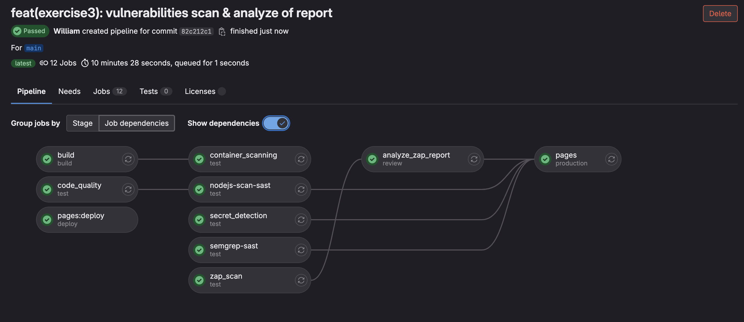Click secret_detection passed status icon

tap(199, 219)
